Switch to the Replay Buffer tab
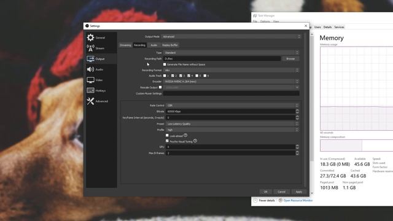Screen dimensions: 393x221 click(x=169, y=45)
